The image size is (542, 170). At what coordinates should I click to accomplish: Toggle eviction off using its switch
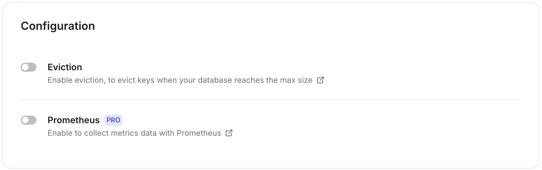pos(29,67)
